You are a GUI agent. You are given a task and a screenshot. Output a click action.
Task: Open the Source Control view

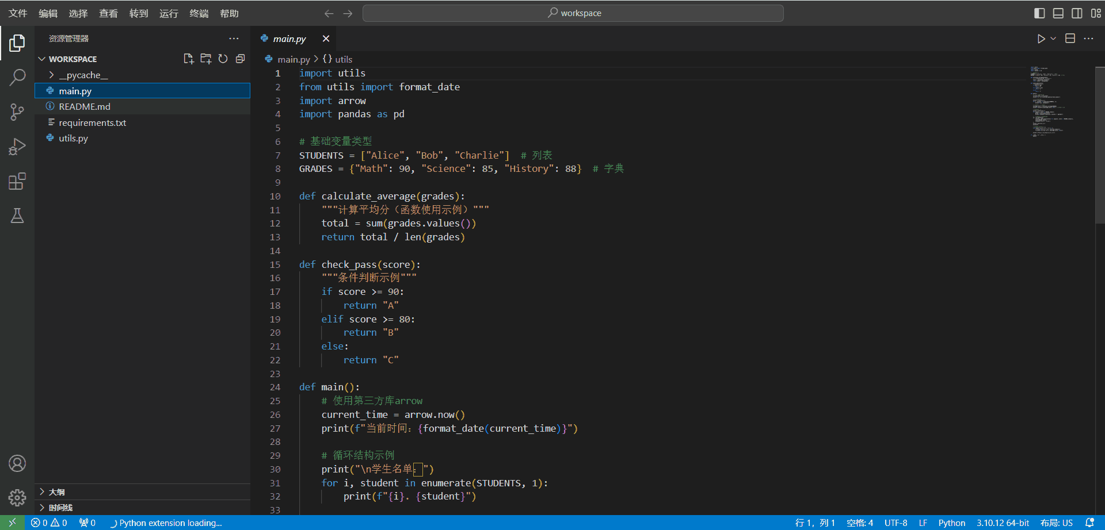(x=17, y=112)
